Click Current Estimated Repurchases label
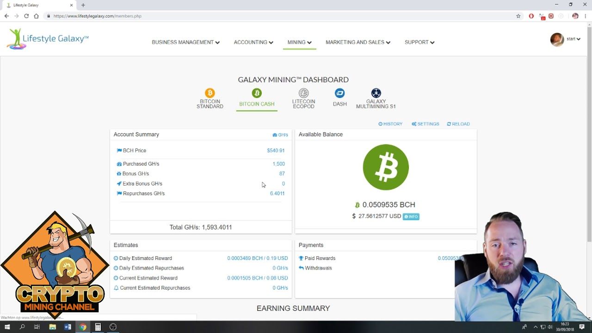592x333 pixels. click(x=155, y=288)
